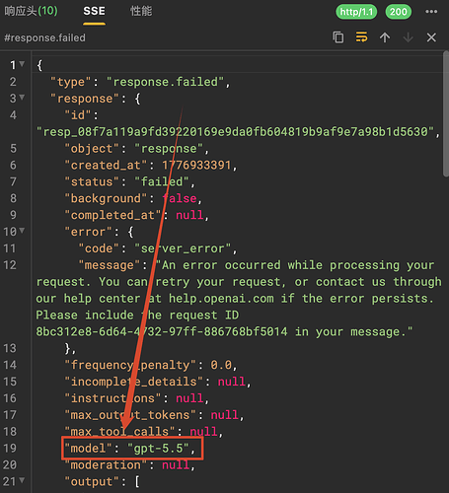This screenshot has height=493, width=449.
Task: Toggle word wrap icon in toolbar
Action: click(361, 37)
